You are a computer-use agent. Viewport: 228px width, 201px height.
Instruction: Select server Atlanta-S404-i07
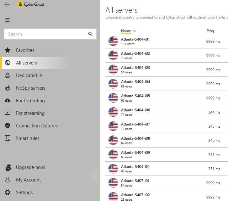point(167,126)
